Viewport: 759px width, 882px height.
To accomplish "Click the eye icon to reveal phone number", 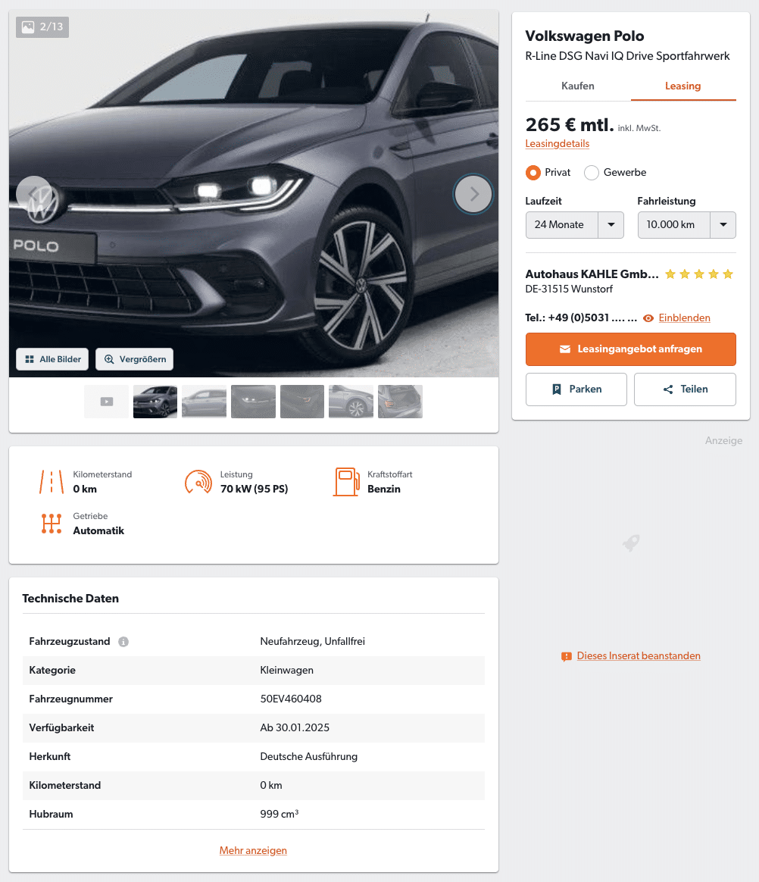I will tap(648, 318).
